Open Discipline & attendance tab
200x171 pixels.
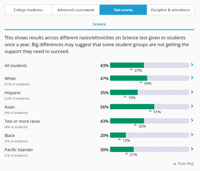point(170,10)
